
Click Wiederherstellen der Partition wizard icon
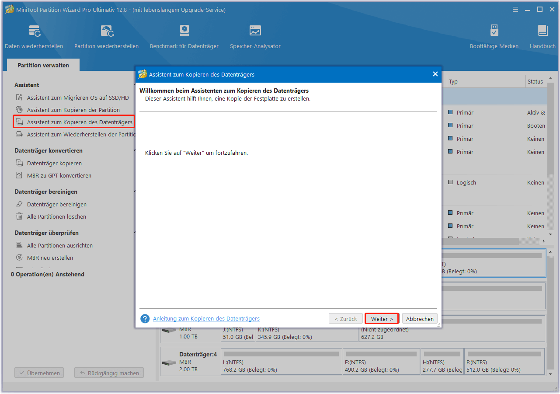19,134
